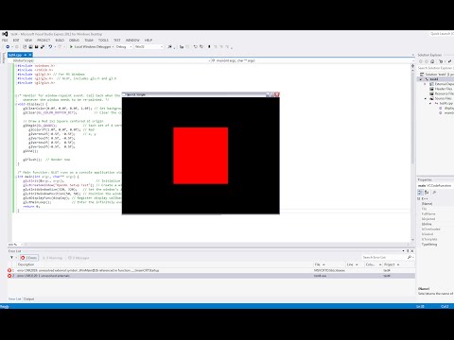The image size is (454, 340).
Task: Toggle the Errors filter button
Action: (29, 258)
